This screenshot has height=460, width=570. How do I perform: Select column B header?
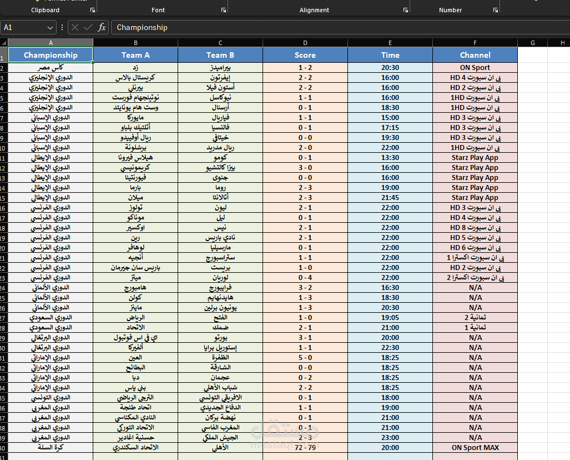coord(135,43)
